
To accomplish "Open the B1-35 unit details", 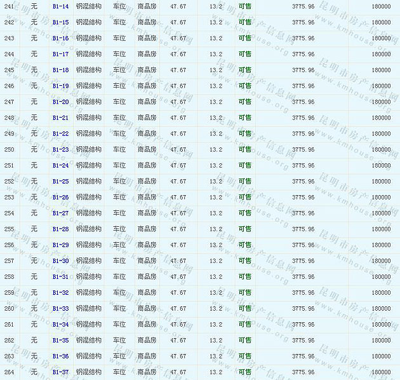I will [x=60, y=340].
